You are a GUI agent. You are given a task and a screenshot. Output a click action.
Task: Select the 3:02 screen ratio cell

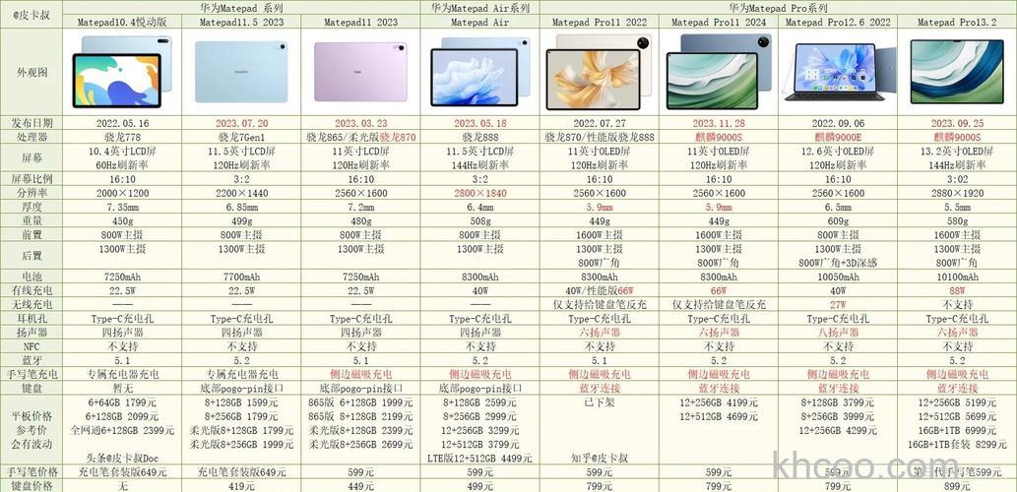coord(957,179)
